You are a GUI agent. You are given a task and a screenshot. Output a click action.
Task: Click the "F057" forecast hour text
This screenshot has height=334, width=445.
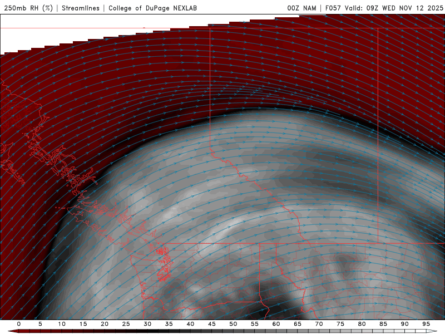[333, 8]
